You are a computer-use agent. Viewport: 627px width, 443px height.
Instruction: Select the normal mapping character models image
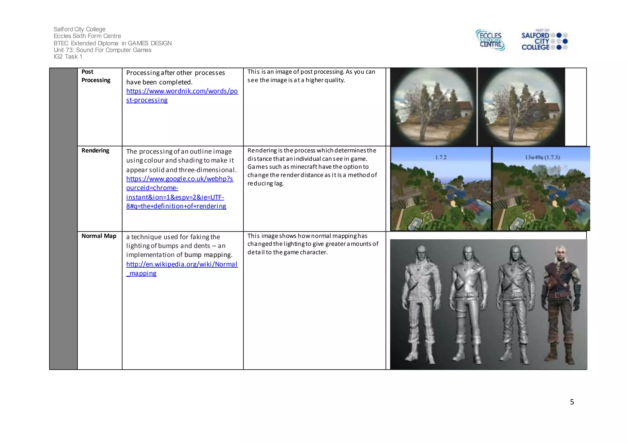[x=489, y=304]
